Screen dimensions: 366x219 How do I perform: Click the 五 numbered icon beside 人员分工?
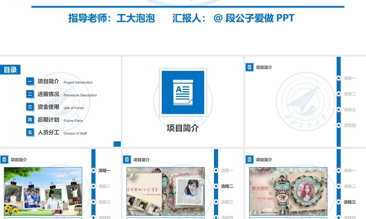coord(30,133)
